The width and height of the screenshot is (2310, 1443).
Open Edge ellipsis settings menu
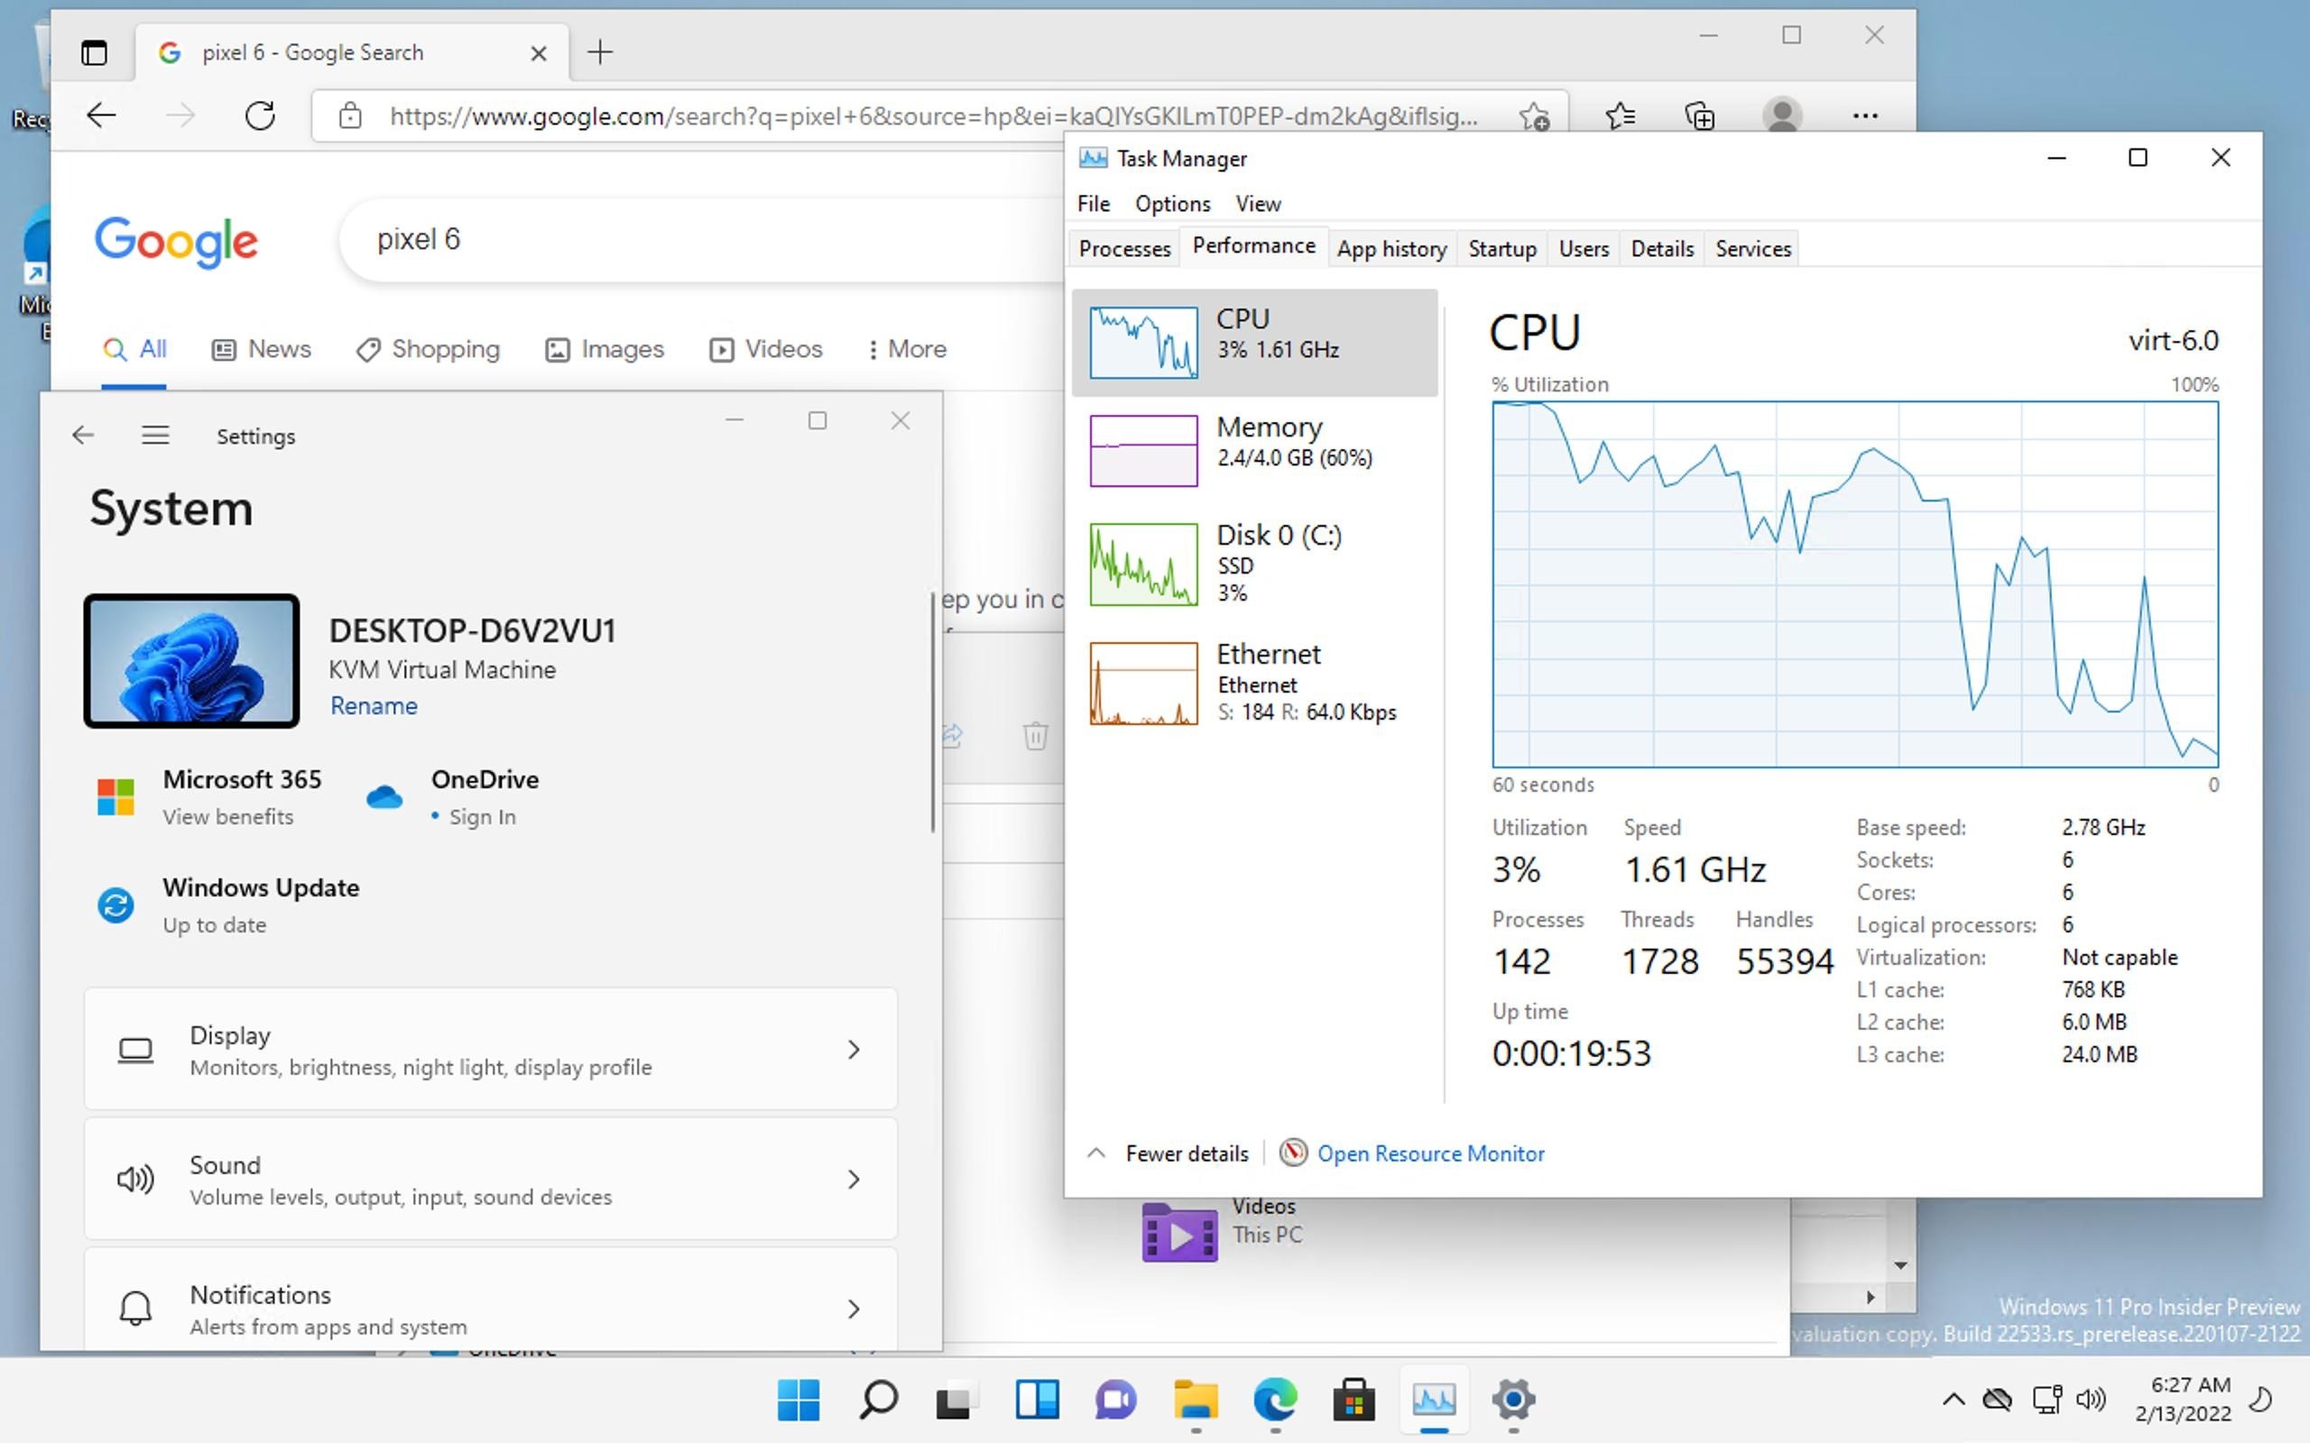[x=1865, y=115]
